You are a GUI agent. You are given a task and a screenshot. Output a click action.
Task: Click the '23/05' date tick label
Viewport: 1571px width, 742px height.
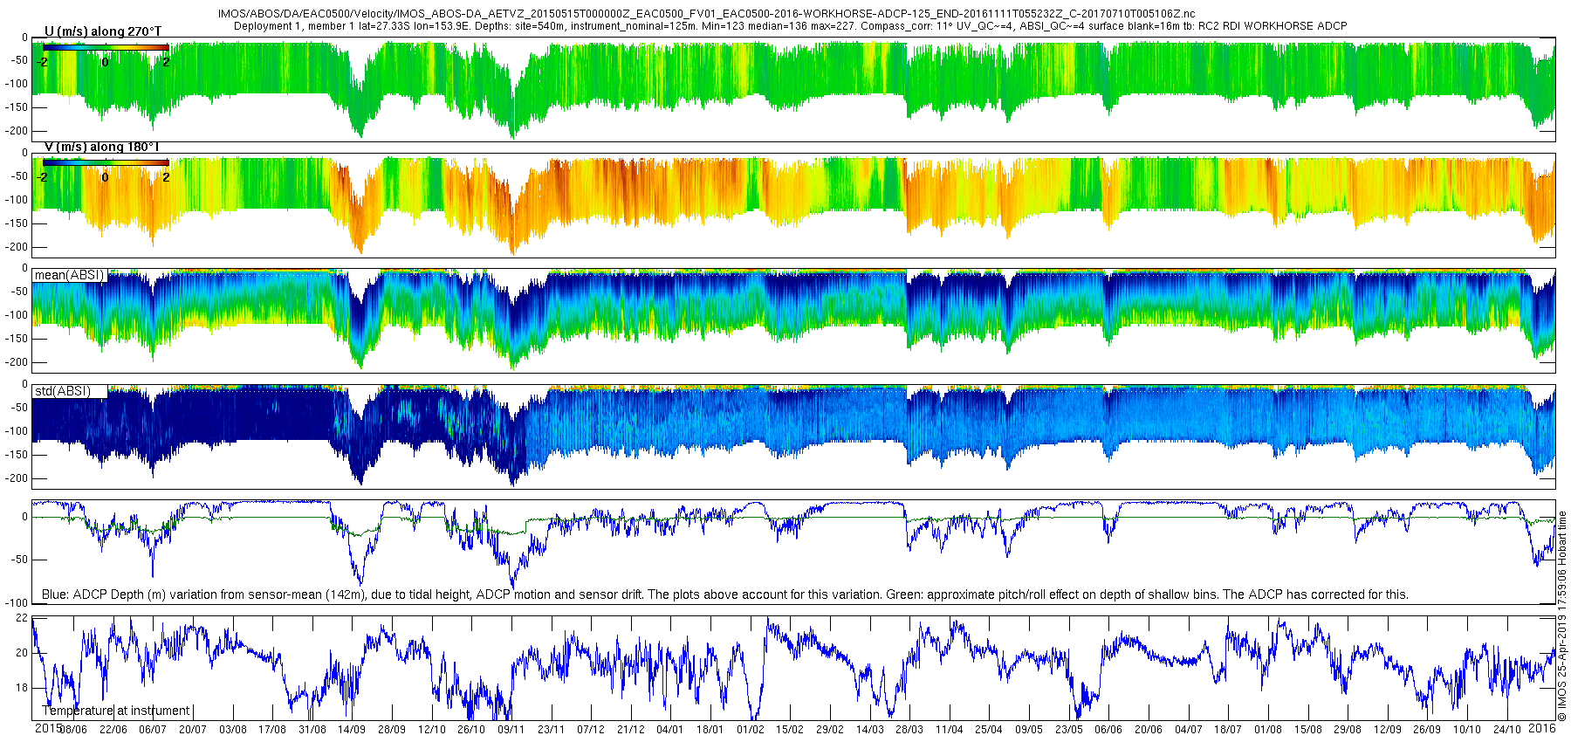[x=1069, y=730]
